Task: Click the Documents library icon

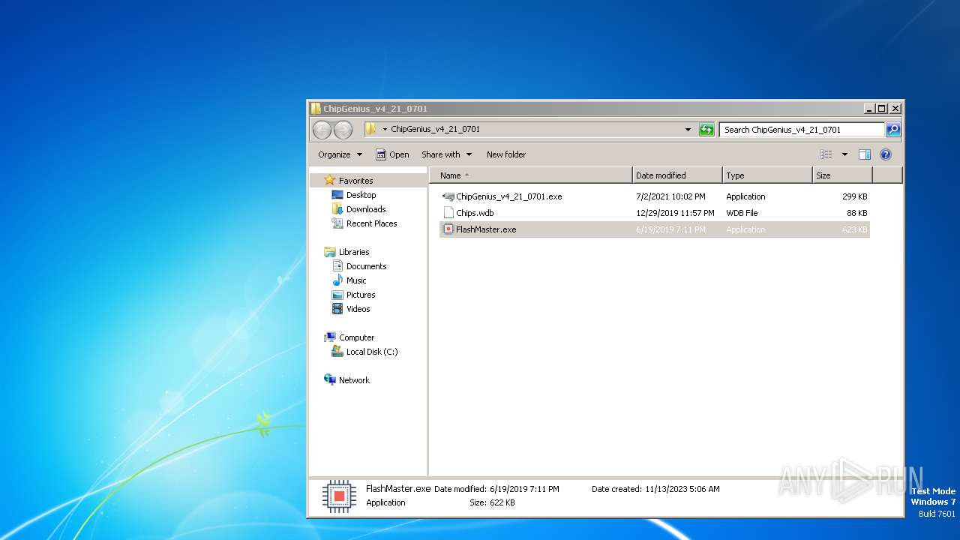Action: (x=337, y=266)
